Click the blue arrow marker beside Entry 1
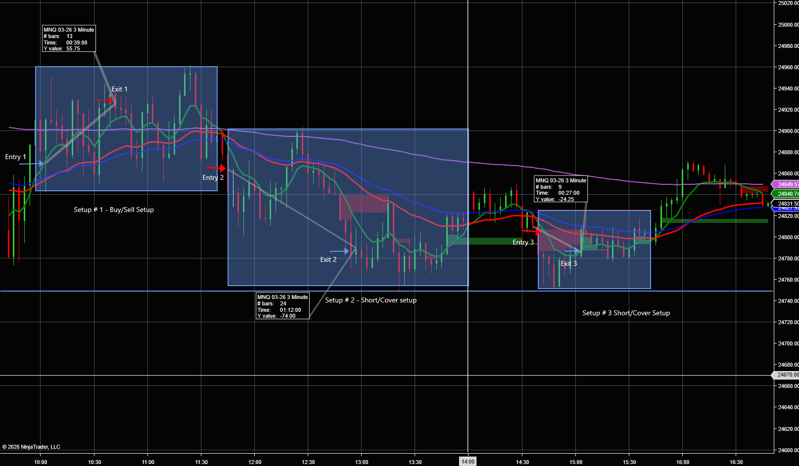 [x=32, y=164]
